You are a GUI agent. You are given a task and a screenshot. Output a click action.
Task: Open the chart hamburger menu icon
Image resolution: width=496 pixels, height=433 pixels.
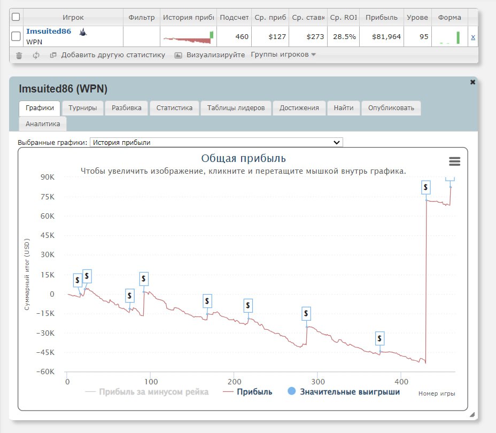coord(454,161)
